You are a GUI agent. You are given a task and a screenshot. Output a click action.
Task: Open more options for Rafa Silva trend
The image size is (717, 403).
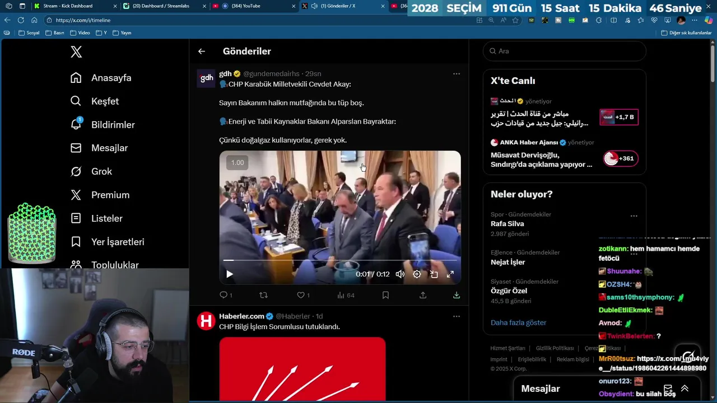(x=634, y=216)
